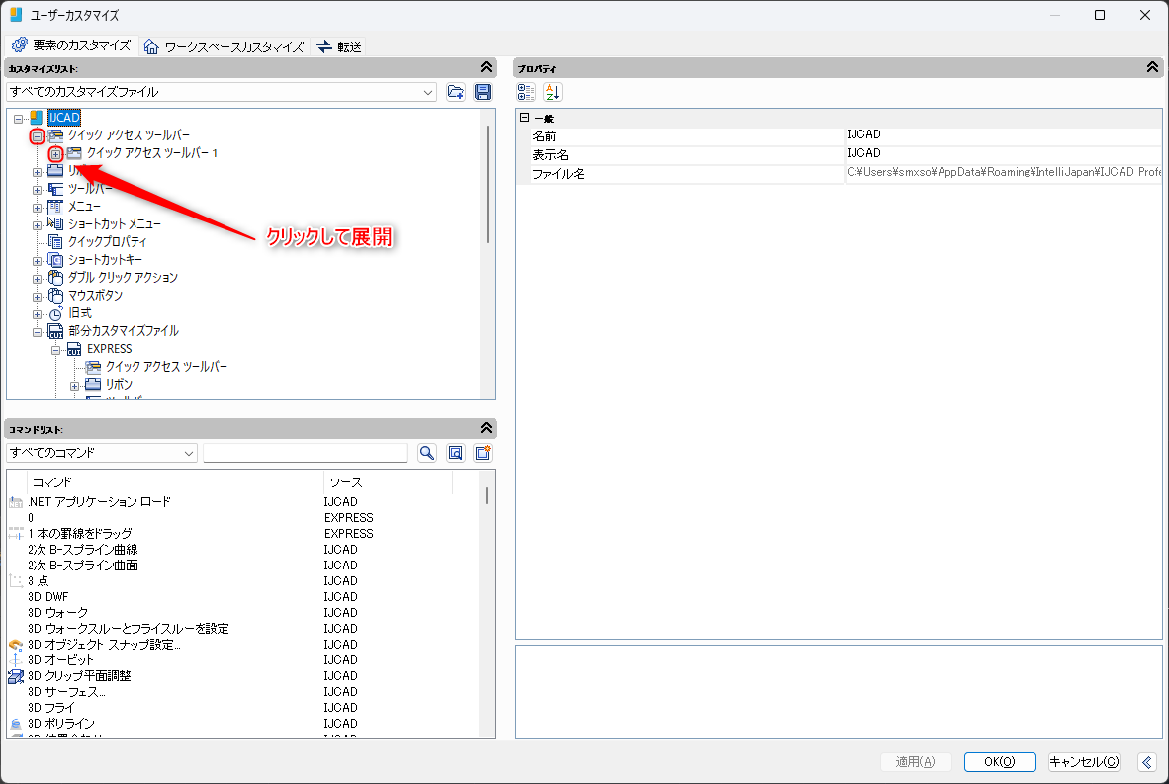1169x784 pixels.
Task: Click ツールバー icon in tree
Action: (x=55, y=189)
